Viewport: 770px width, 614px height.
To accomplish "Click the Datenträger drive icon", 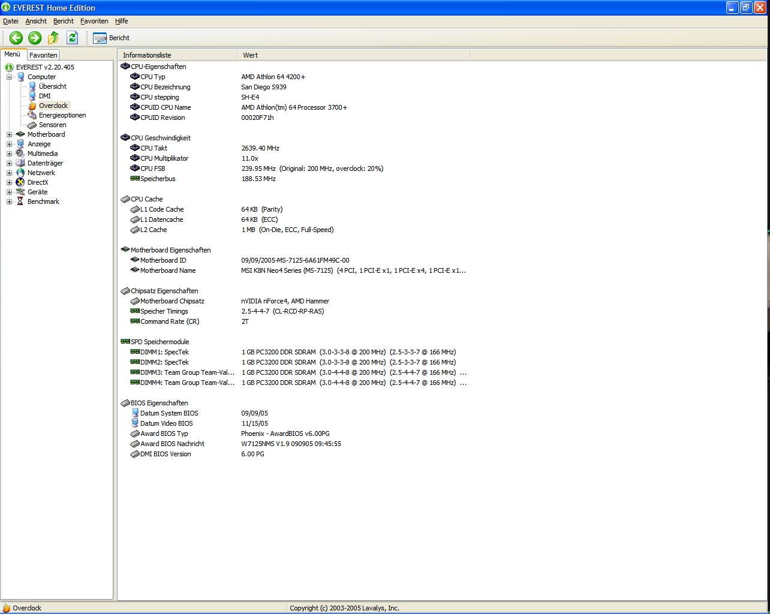I will coord(20,163).
